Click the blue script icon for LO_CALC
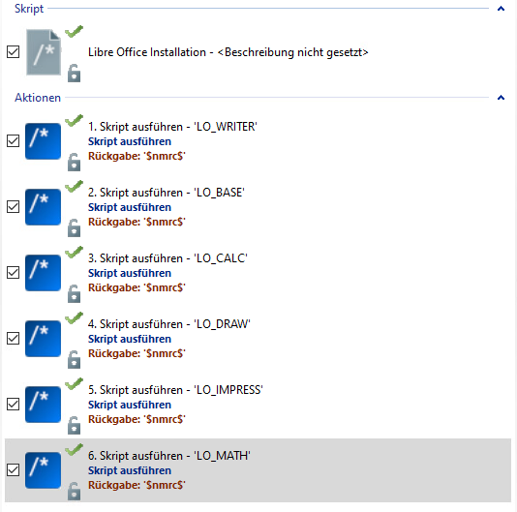The image size is (517, 512). [x=44, y=273]
